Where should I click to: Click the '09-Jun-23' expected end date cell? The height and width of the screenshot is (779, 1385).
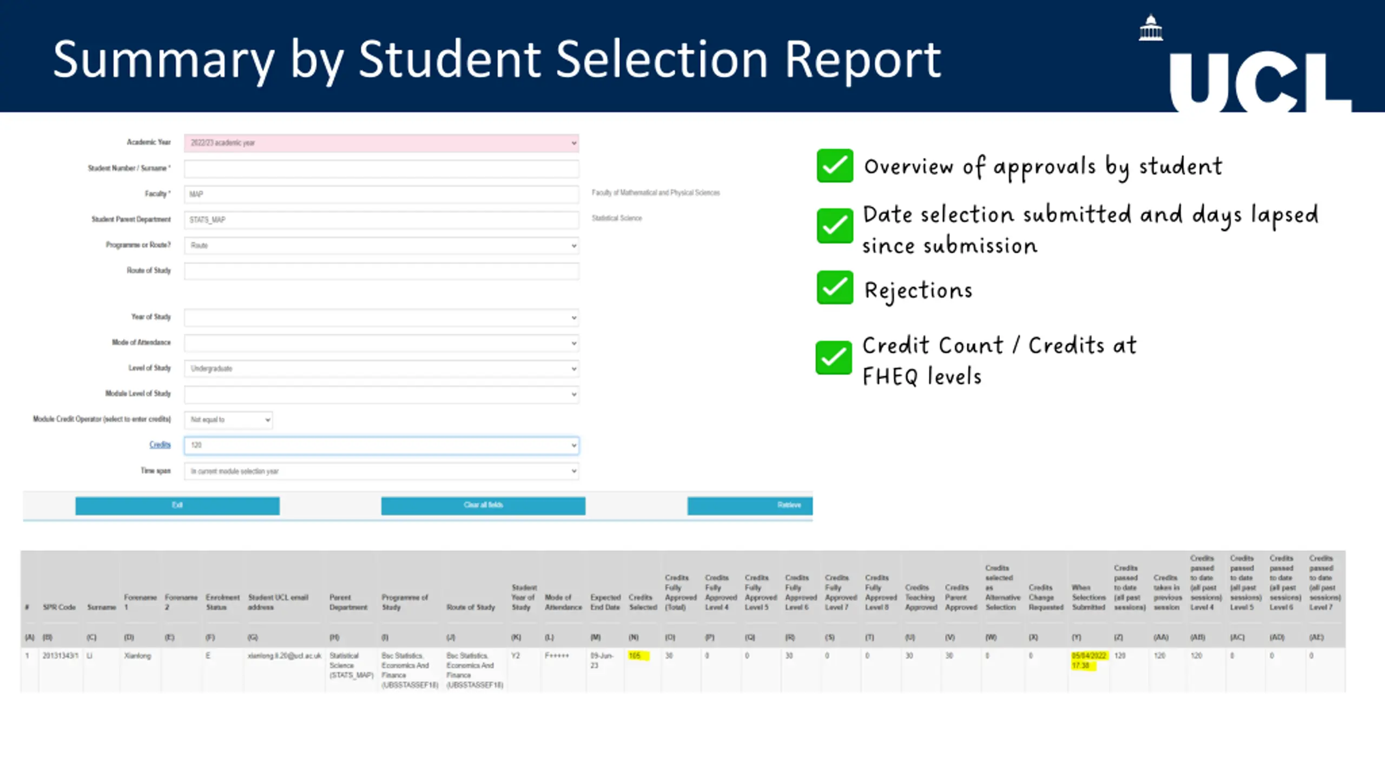click(602, 661)
